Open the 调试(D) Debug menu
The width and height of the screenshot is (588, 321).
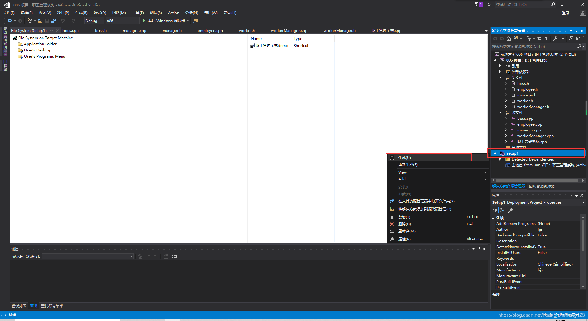tap(100, 13)
